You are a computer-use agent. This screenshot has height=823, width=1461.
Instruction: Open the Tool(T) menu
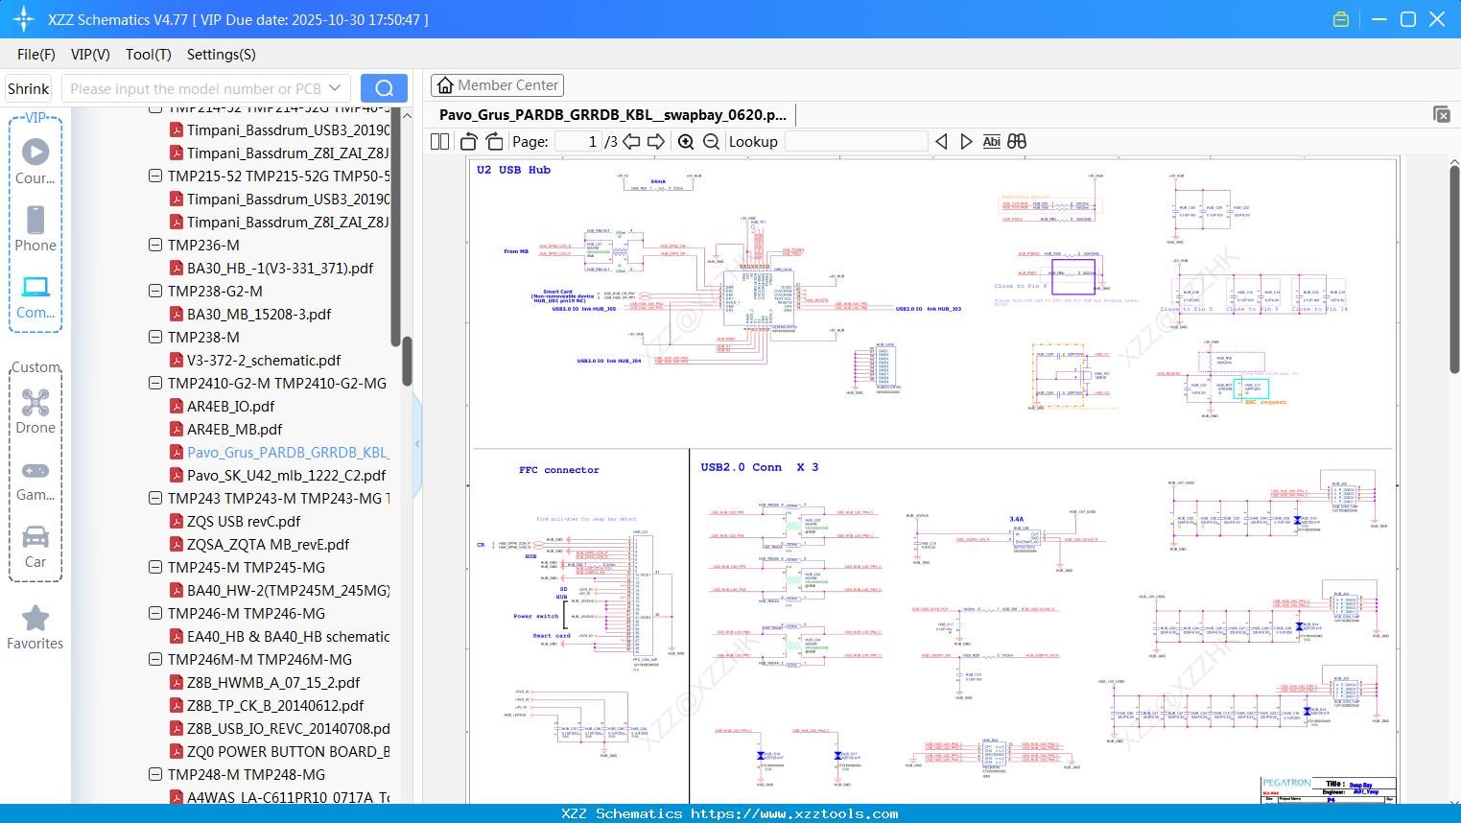148,55
